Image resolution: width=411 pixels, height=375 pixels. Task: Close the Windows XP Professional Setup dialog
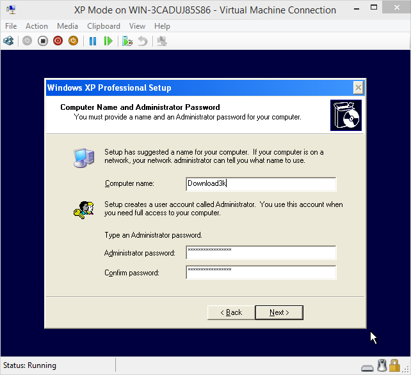point(358,88)
